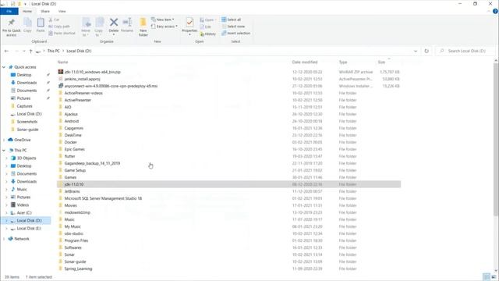Open the address bar history dropdown
The image size is (499, 281).
[416, 51]
